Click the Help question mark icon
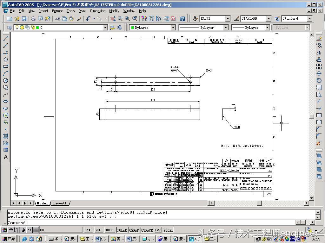The height and width of the screenshot is (243, 325). click(x=182, y=19)
